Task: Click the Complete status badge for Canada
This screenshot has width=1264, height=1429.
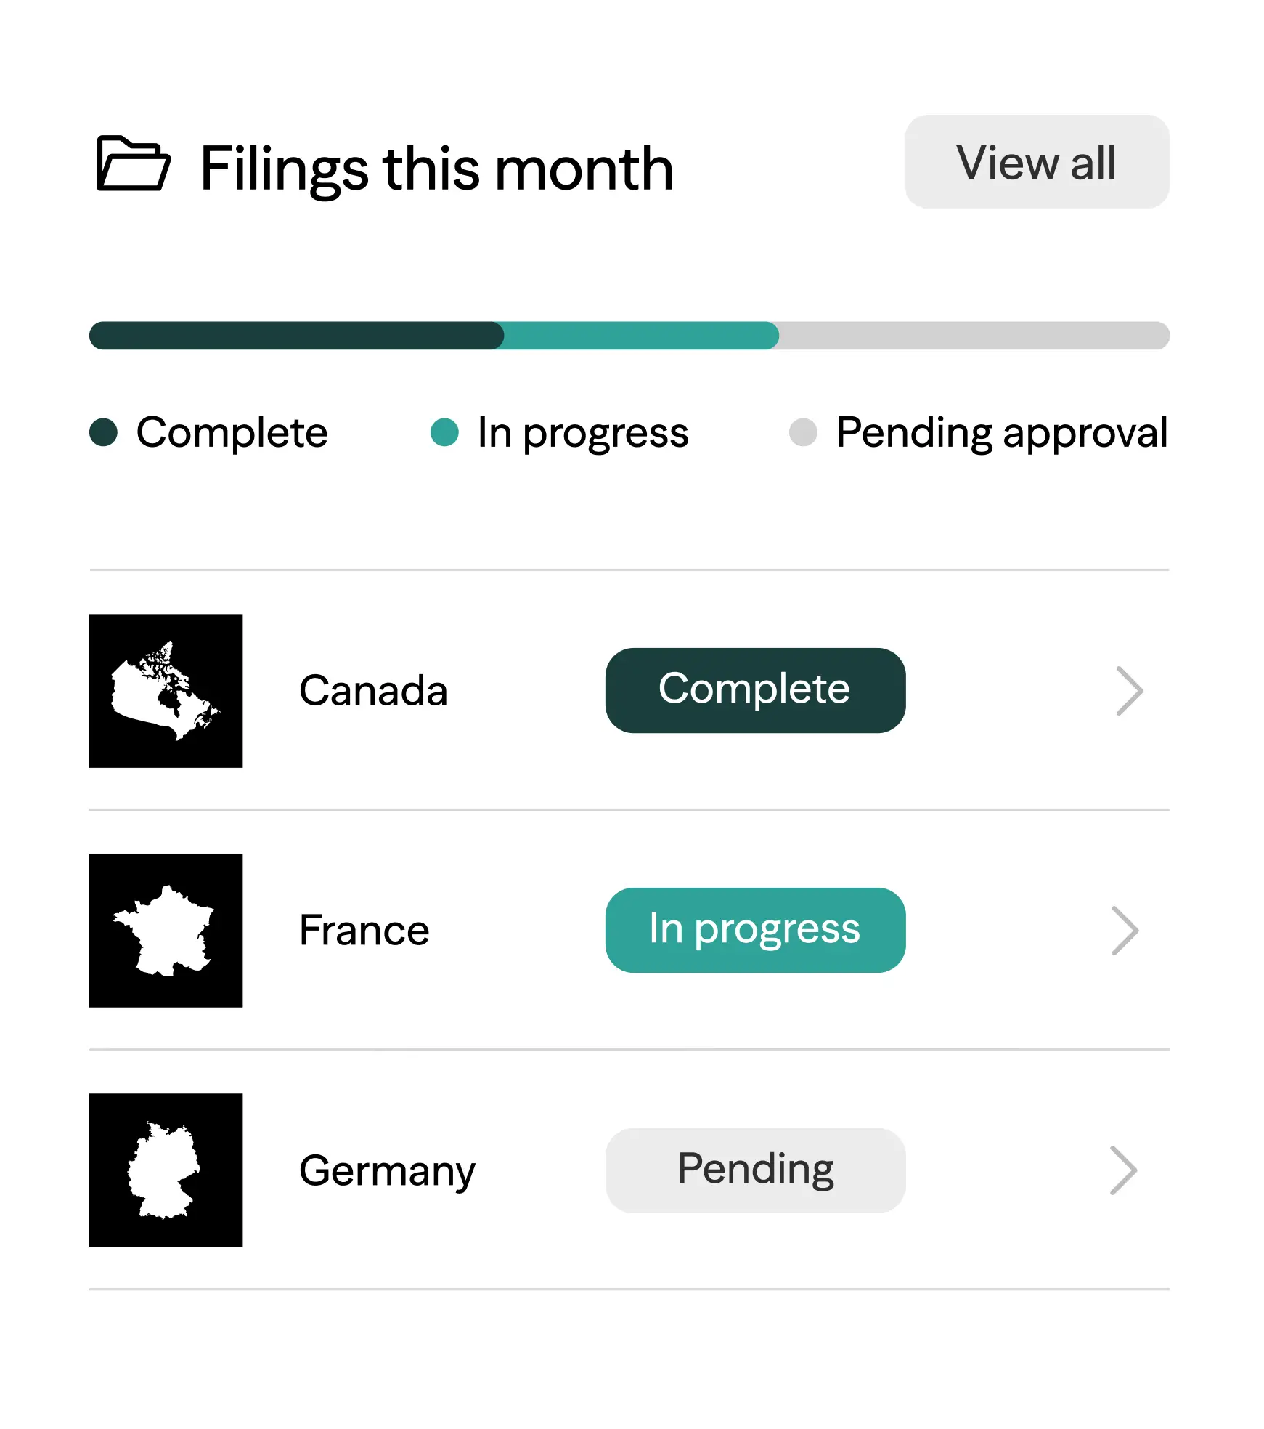Action: (755, 690)
